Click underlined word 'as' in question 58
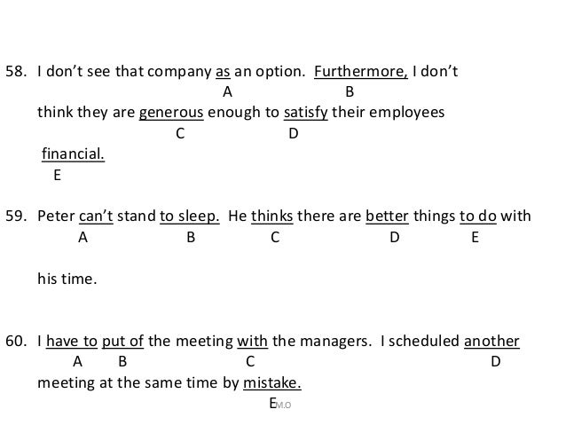This screenshot has width=566, height=425. click(x=223, y=72)
